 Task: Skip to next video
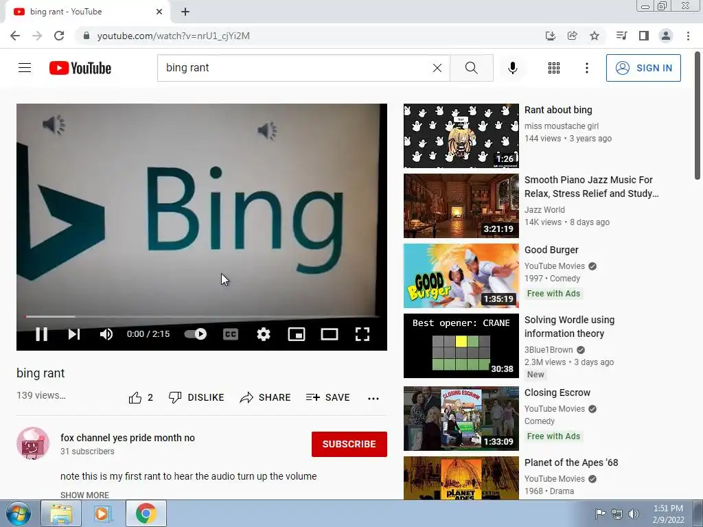coord(74,334)
